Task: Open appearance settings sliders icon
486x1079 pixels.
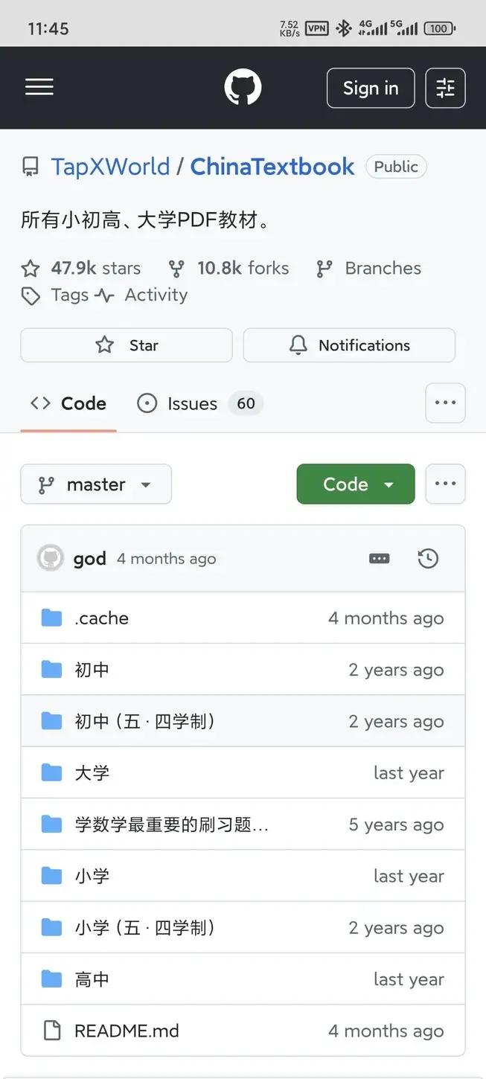Action: [445, 88]
